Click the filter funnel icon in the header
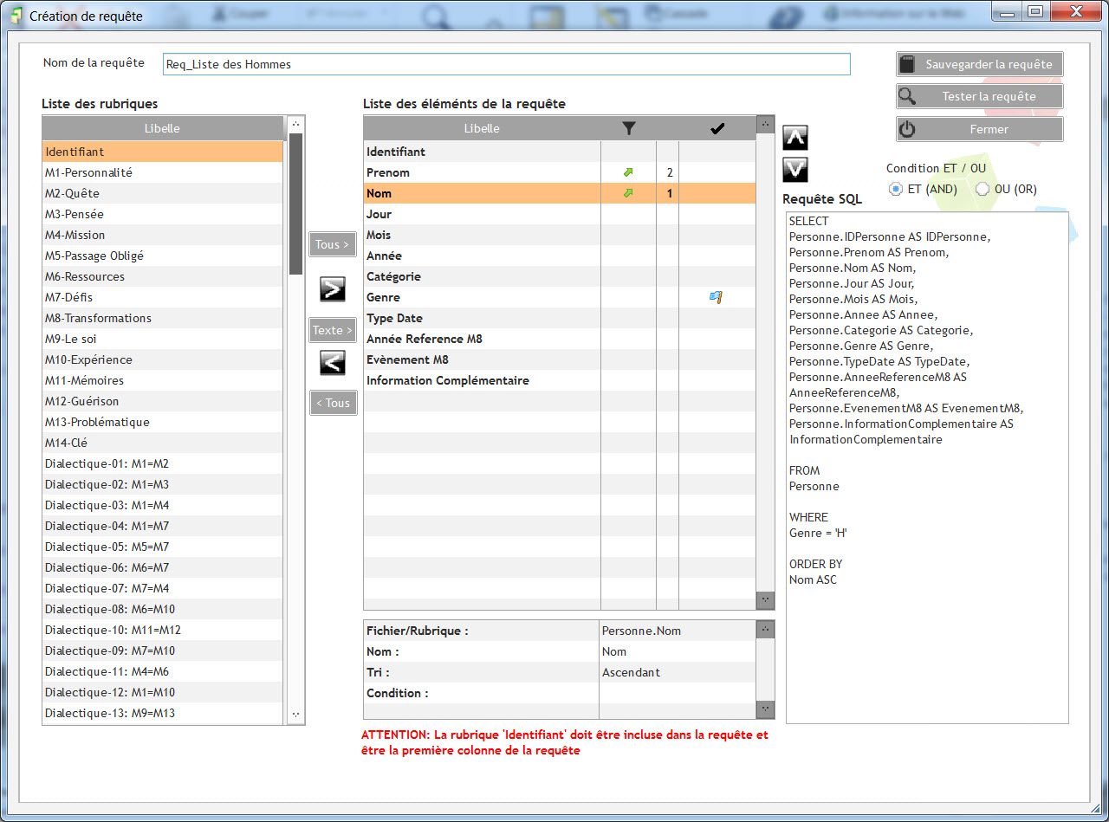 [628, 127]
